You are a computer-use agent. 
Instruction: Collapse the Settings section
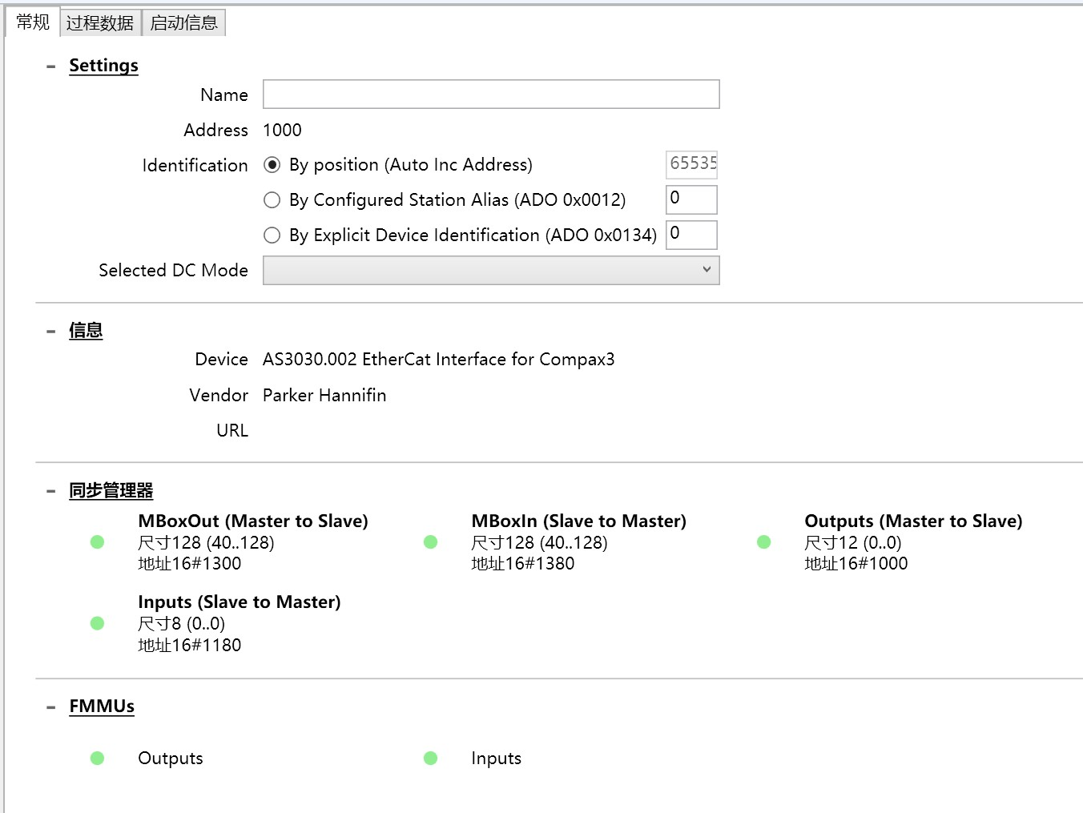coord(51,66)
